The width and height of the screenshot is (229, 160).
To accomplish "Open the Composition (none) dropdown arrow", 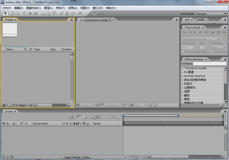I will 110,20.
